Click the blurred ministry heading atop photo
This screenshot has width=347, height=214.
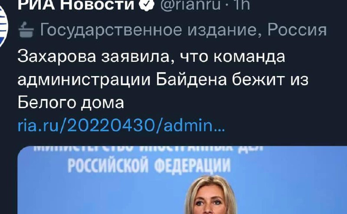(148, 149)
